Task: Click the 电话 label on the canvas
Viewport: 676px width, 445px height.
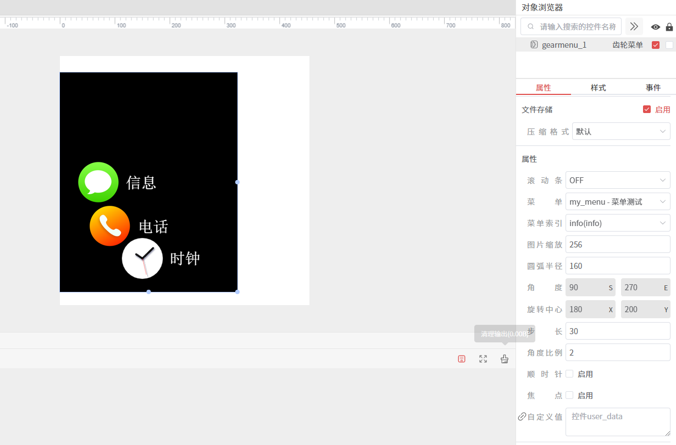Action: pos(153,227)
